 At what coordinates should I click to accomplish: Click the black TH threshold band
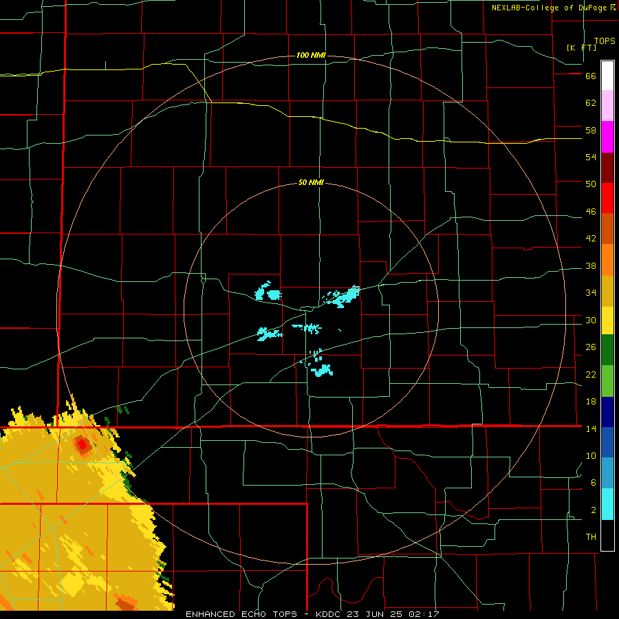607,535
